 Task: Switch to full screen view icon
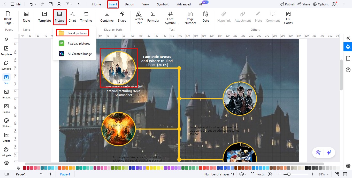(337, 174)
